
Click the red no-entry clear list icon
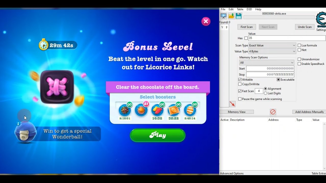pos(273,112)
